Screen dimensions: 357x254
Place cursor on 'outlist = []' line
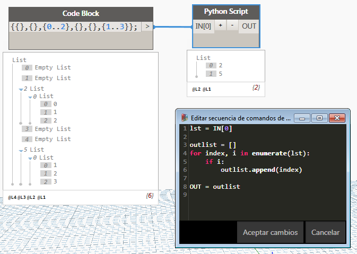[213, 145]
